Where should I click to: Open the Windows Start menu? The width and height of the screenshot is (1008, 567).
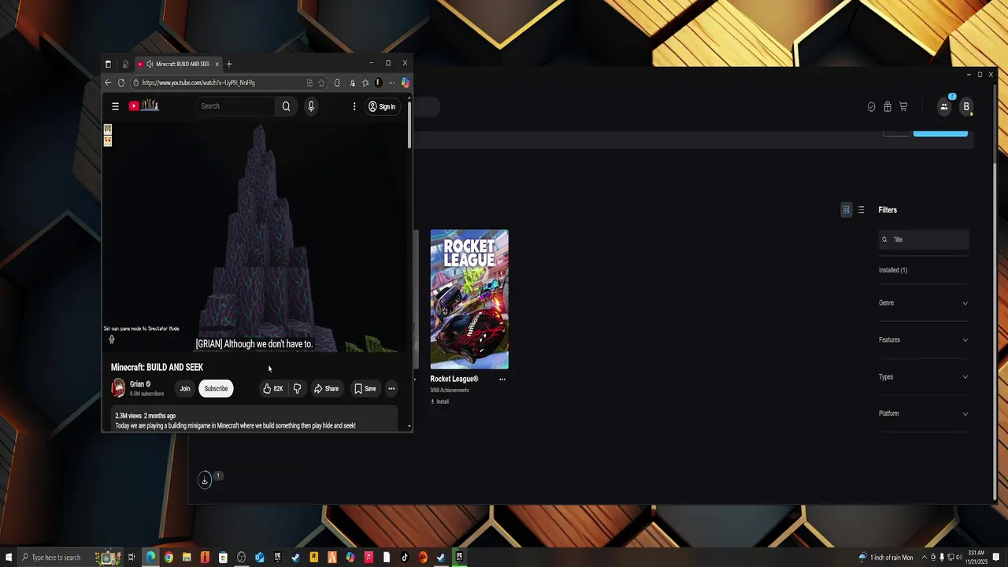[x=7, y=558]
